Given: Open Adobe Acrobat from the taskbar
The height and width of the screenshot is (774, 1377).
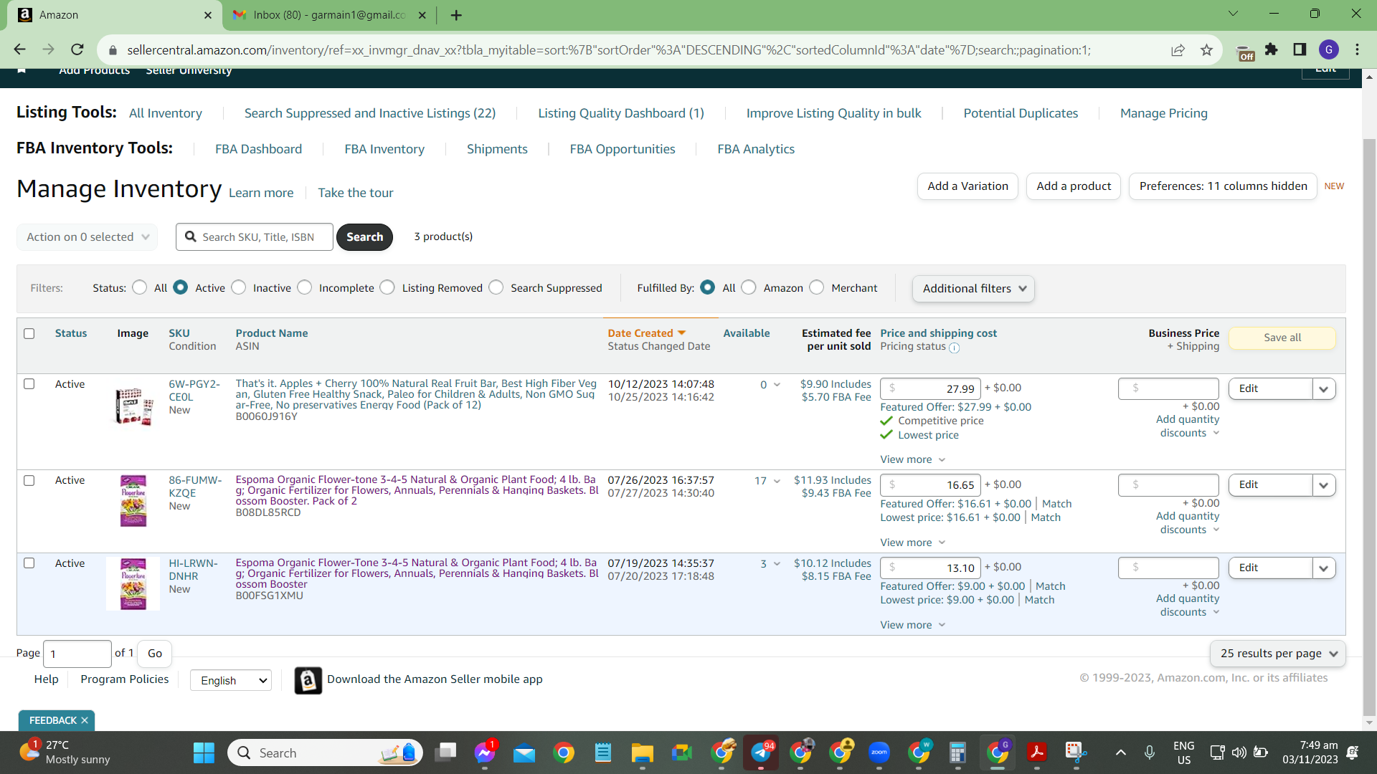Looking at the screenshot, I should pyautogui.click(x=1036, y=752).
